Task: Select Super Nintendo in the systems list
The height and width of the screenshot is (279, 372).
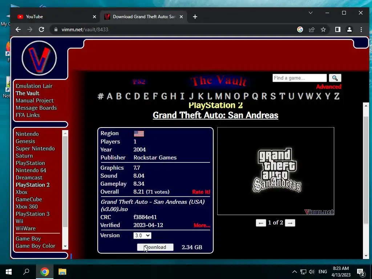Action: [35, 149]
